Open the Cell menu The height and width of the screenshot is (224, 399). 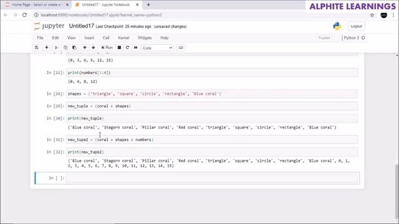click(106, 38)
